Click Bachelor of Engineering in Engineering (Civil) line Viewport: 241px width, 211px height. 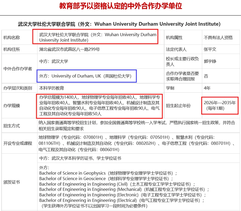[x=117, y=184]
